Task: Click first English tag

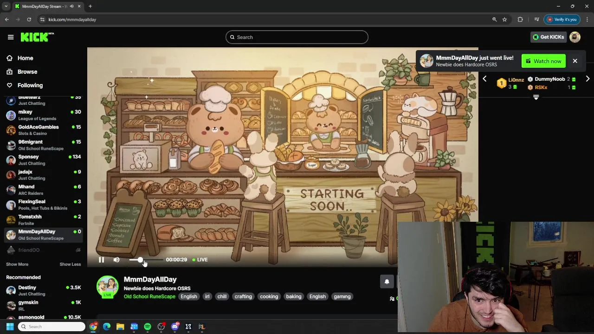Action: tap(189, 296)
